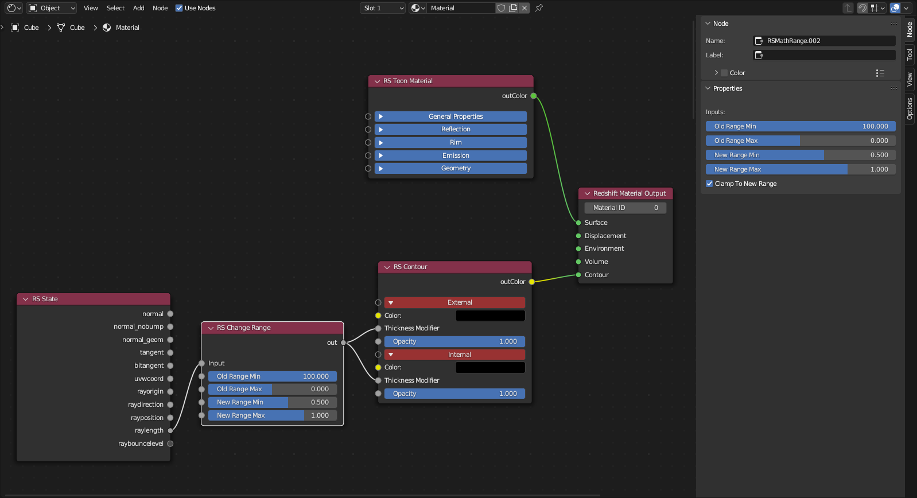Screen dimensions: 917x498
Task: Switch to the Tool sidebar tab
Action: (x=910, y=55)
